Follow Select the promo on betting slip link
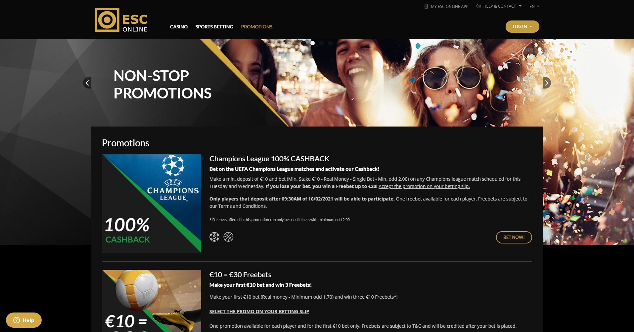This screenshot has height=332, width=634. point(259,312)
